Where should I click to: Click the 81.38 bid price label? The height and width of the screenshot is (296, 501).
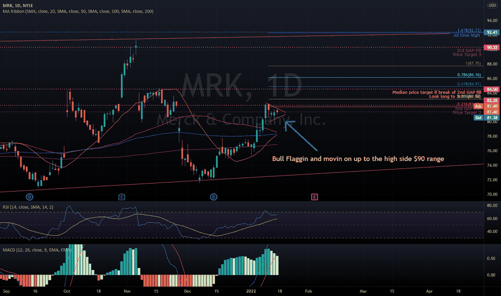[492, 118]
